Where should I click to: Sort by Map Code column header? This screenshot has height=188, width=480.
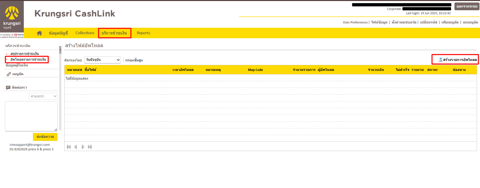tap(256, 70)
